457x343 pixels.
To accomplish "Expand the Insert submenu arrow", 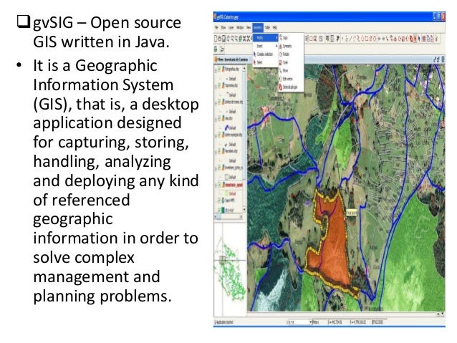I will pyautogui.click(x=276, y=46).
